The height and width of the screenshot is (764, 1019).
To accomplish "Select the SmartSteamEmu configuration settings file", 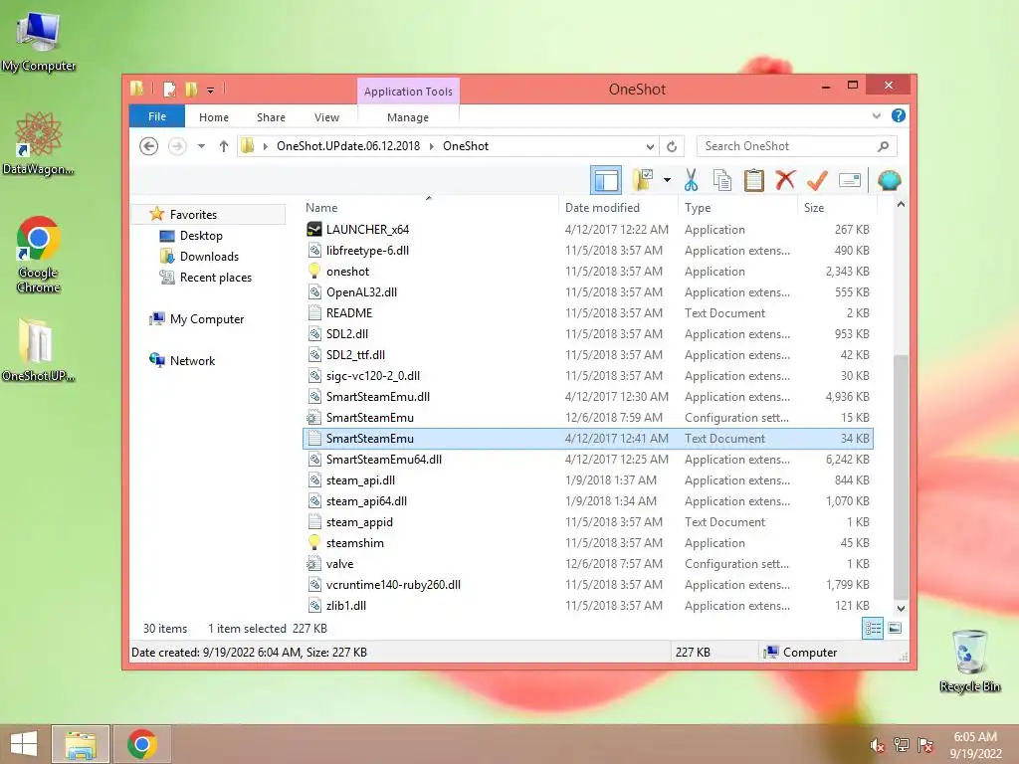I will pyautogui.click(x=587, y=417).
